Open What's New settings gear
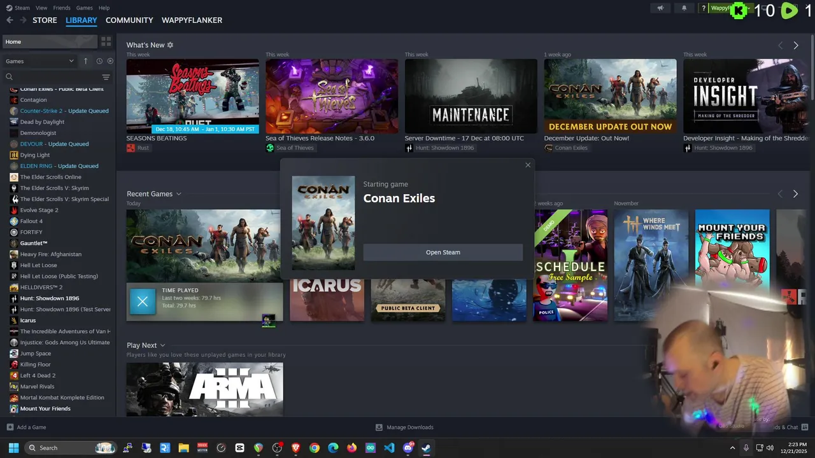 click(x=170, y=45)
